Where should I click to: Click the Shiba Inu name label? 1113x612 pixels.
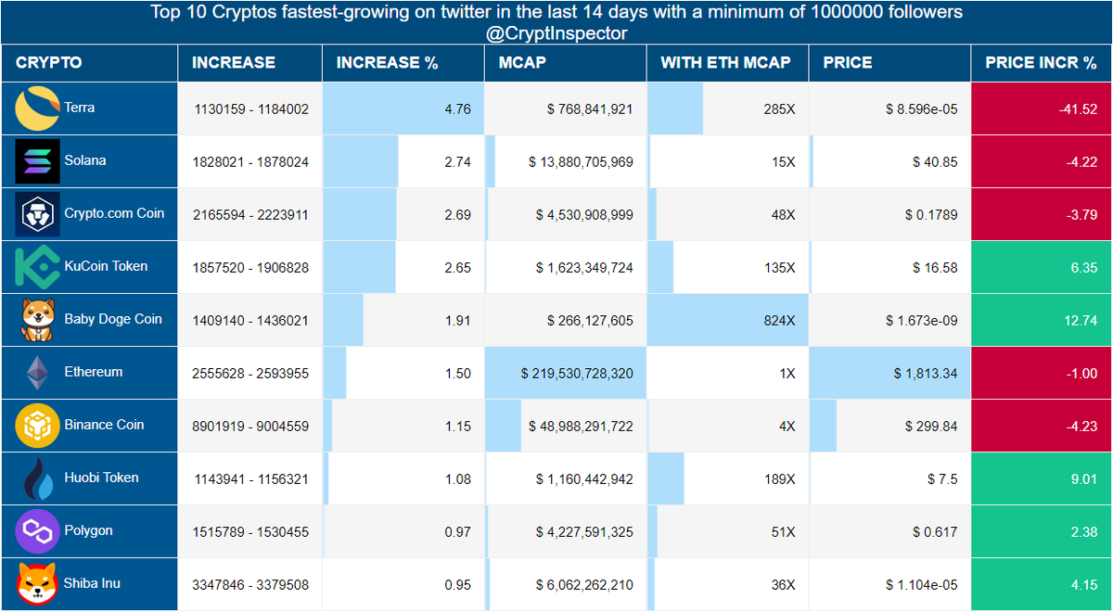[x=93, y=583]
